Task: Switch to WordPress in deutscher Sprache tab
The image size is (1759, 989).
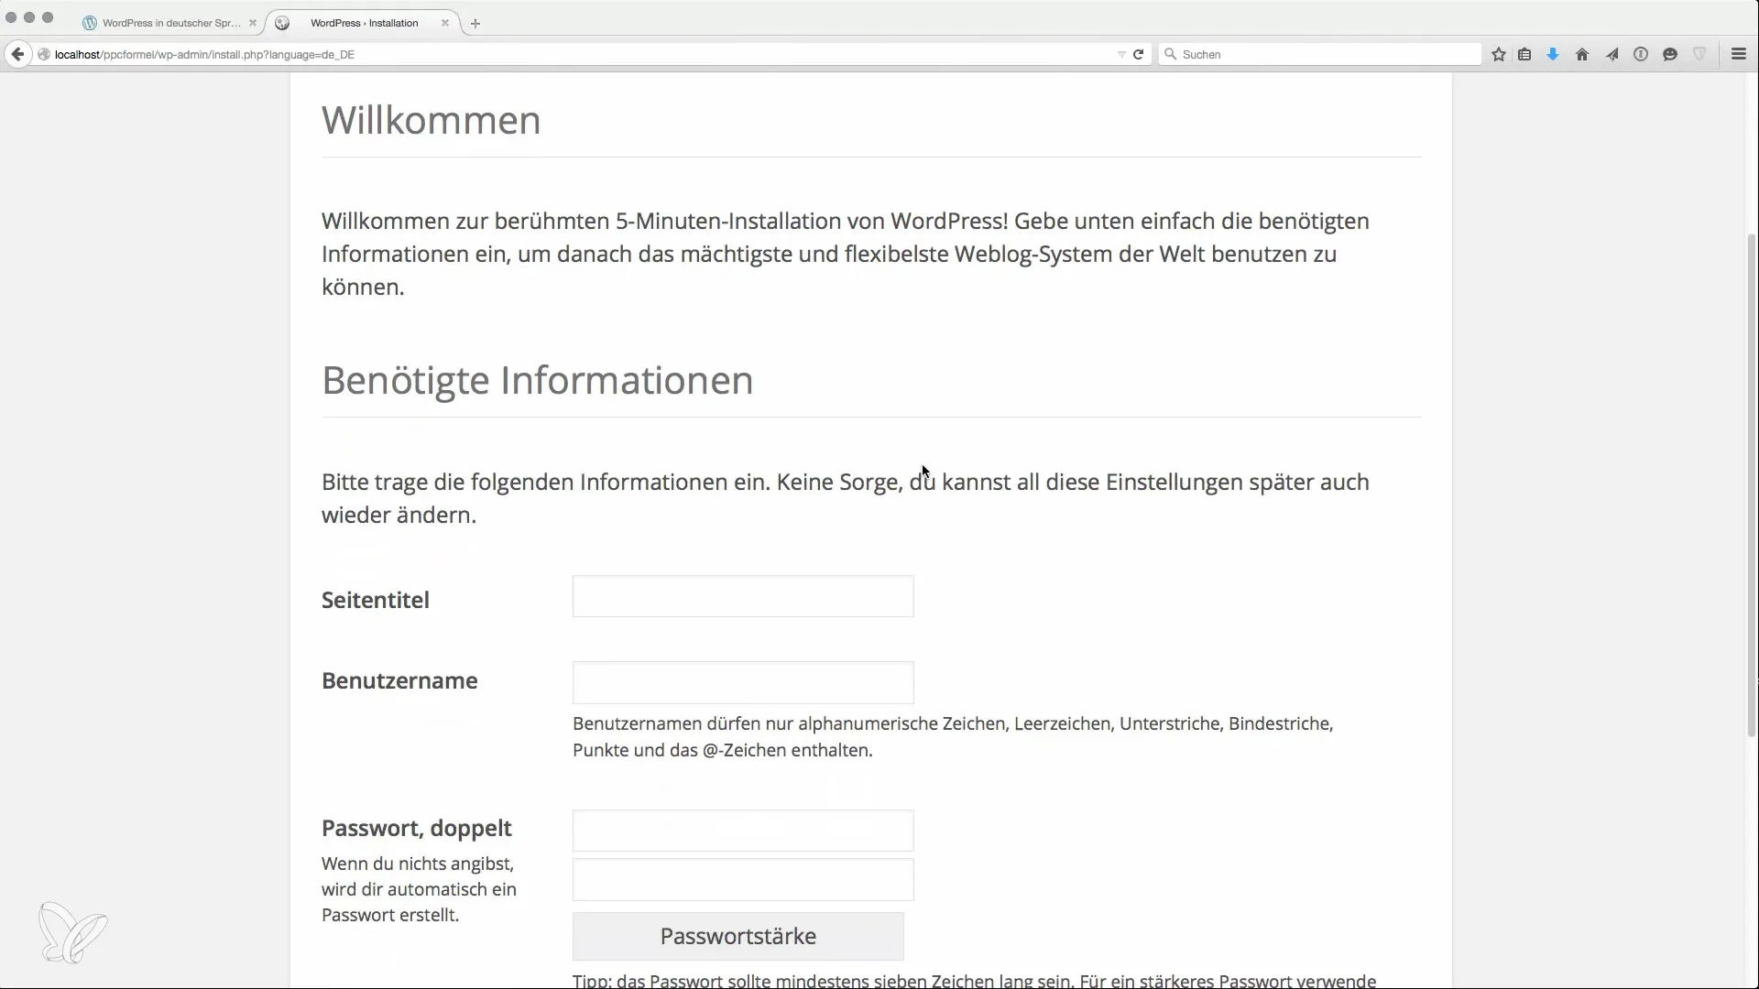Action: click(x=170, y=23)
